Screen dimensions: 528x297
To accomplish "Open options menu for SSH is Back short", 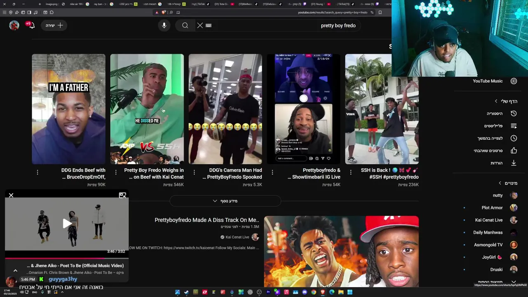I will 351,172.
